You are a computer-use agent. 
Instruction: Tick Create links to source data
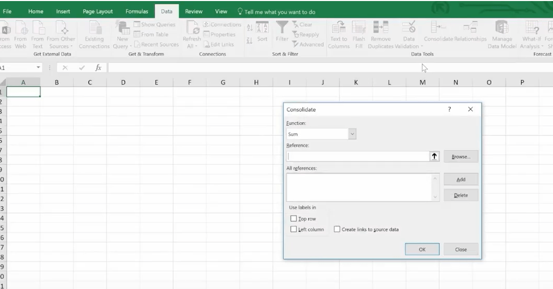point(337,229)
